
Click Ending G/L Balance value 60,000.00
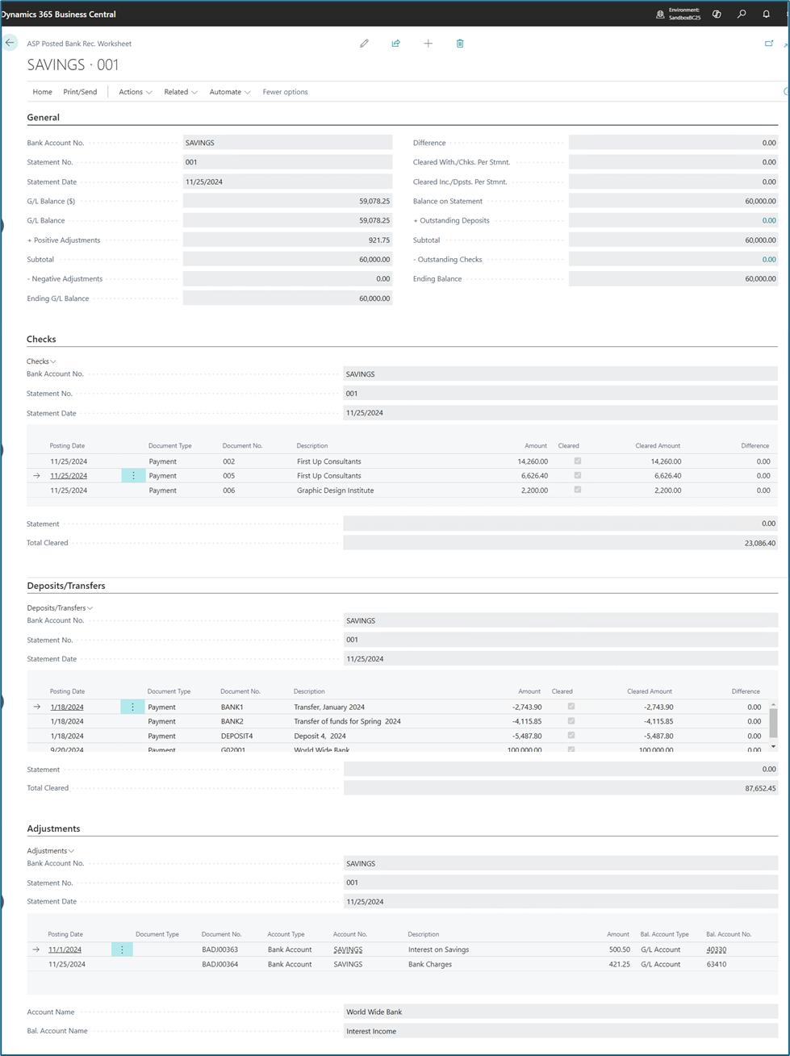[x=287, y=298]
